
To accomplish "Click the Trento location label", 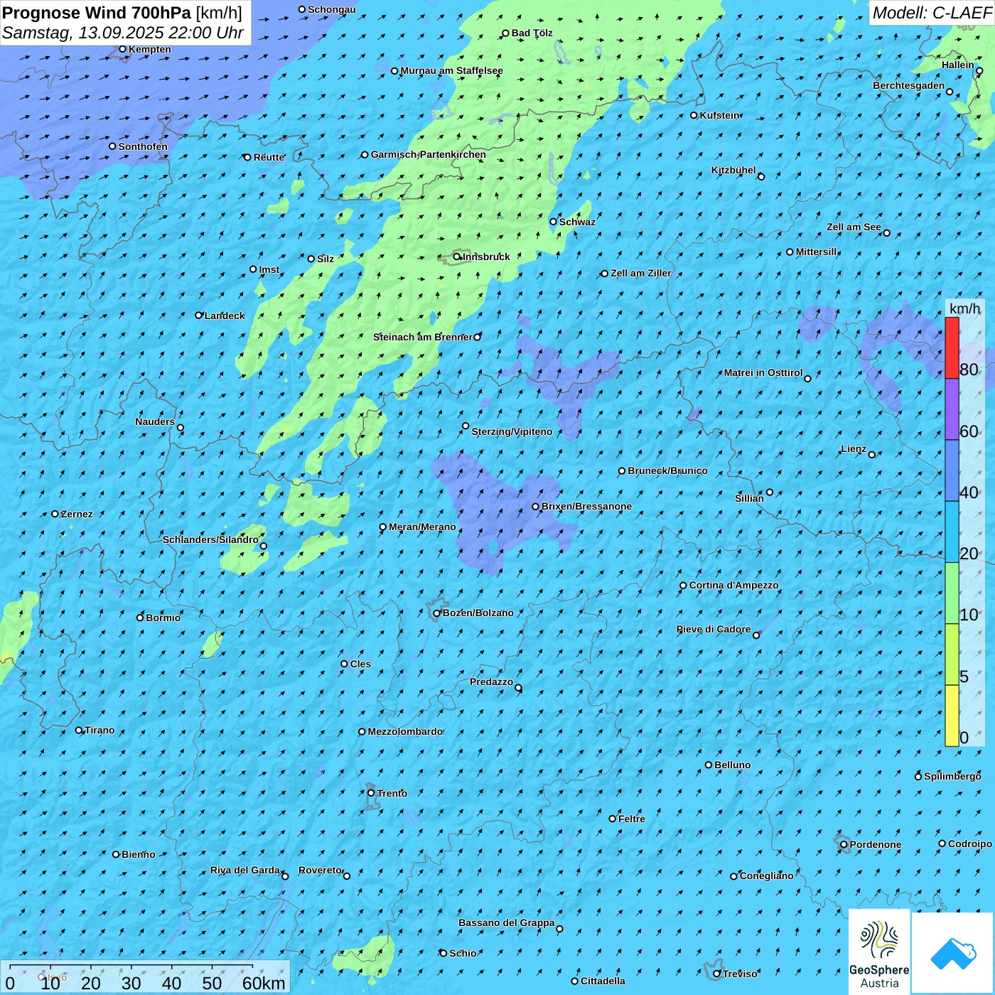I will (x=392, y=793).
